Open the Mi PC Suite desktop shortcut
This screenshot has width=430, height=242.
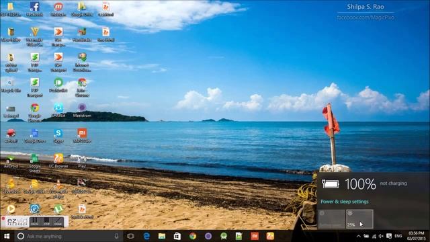click(82, 136)
